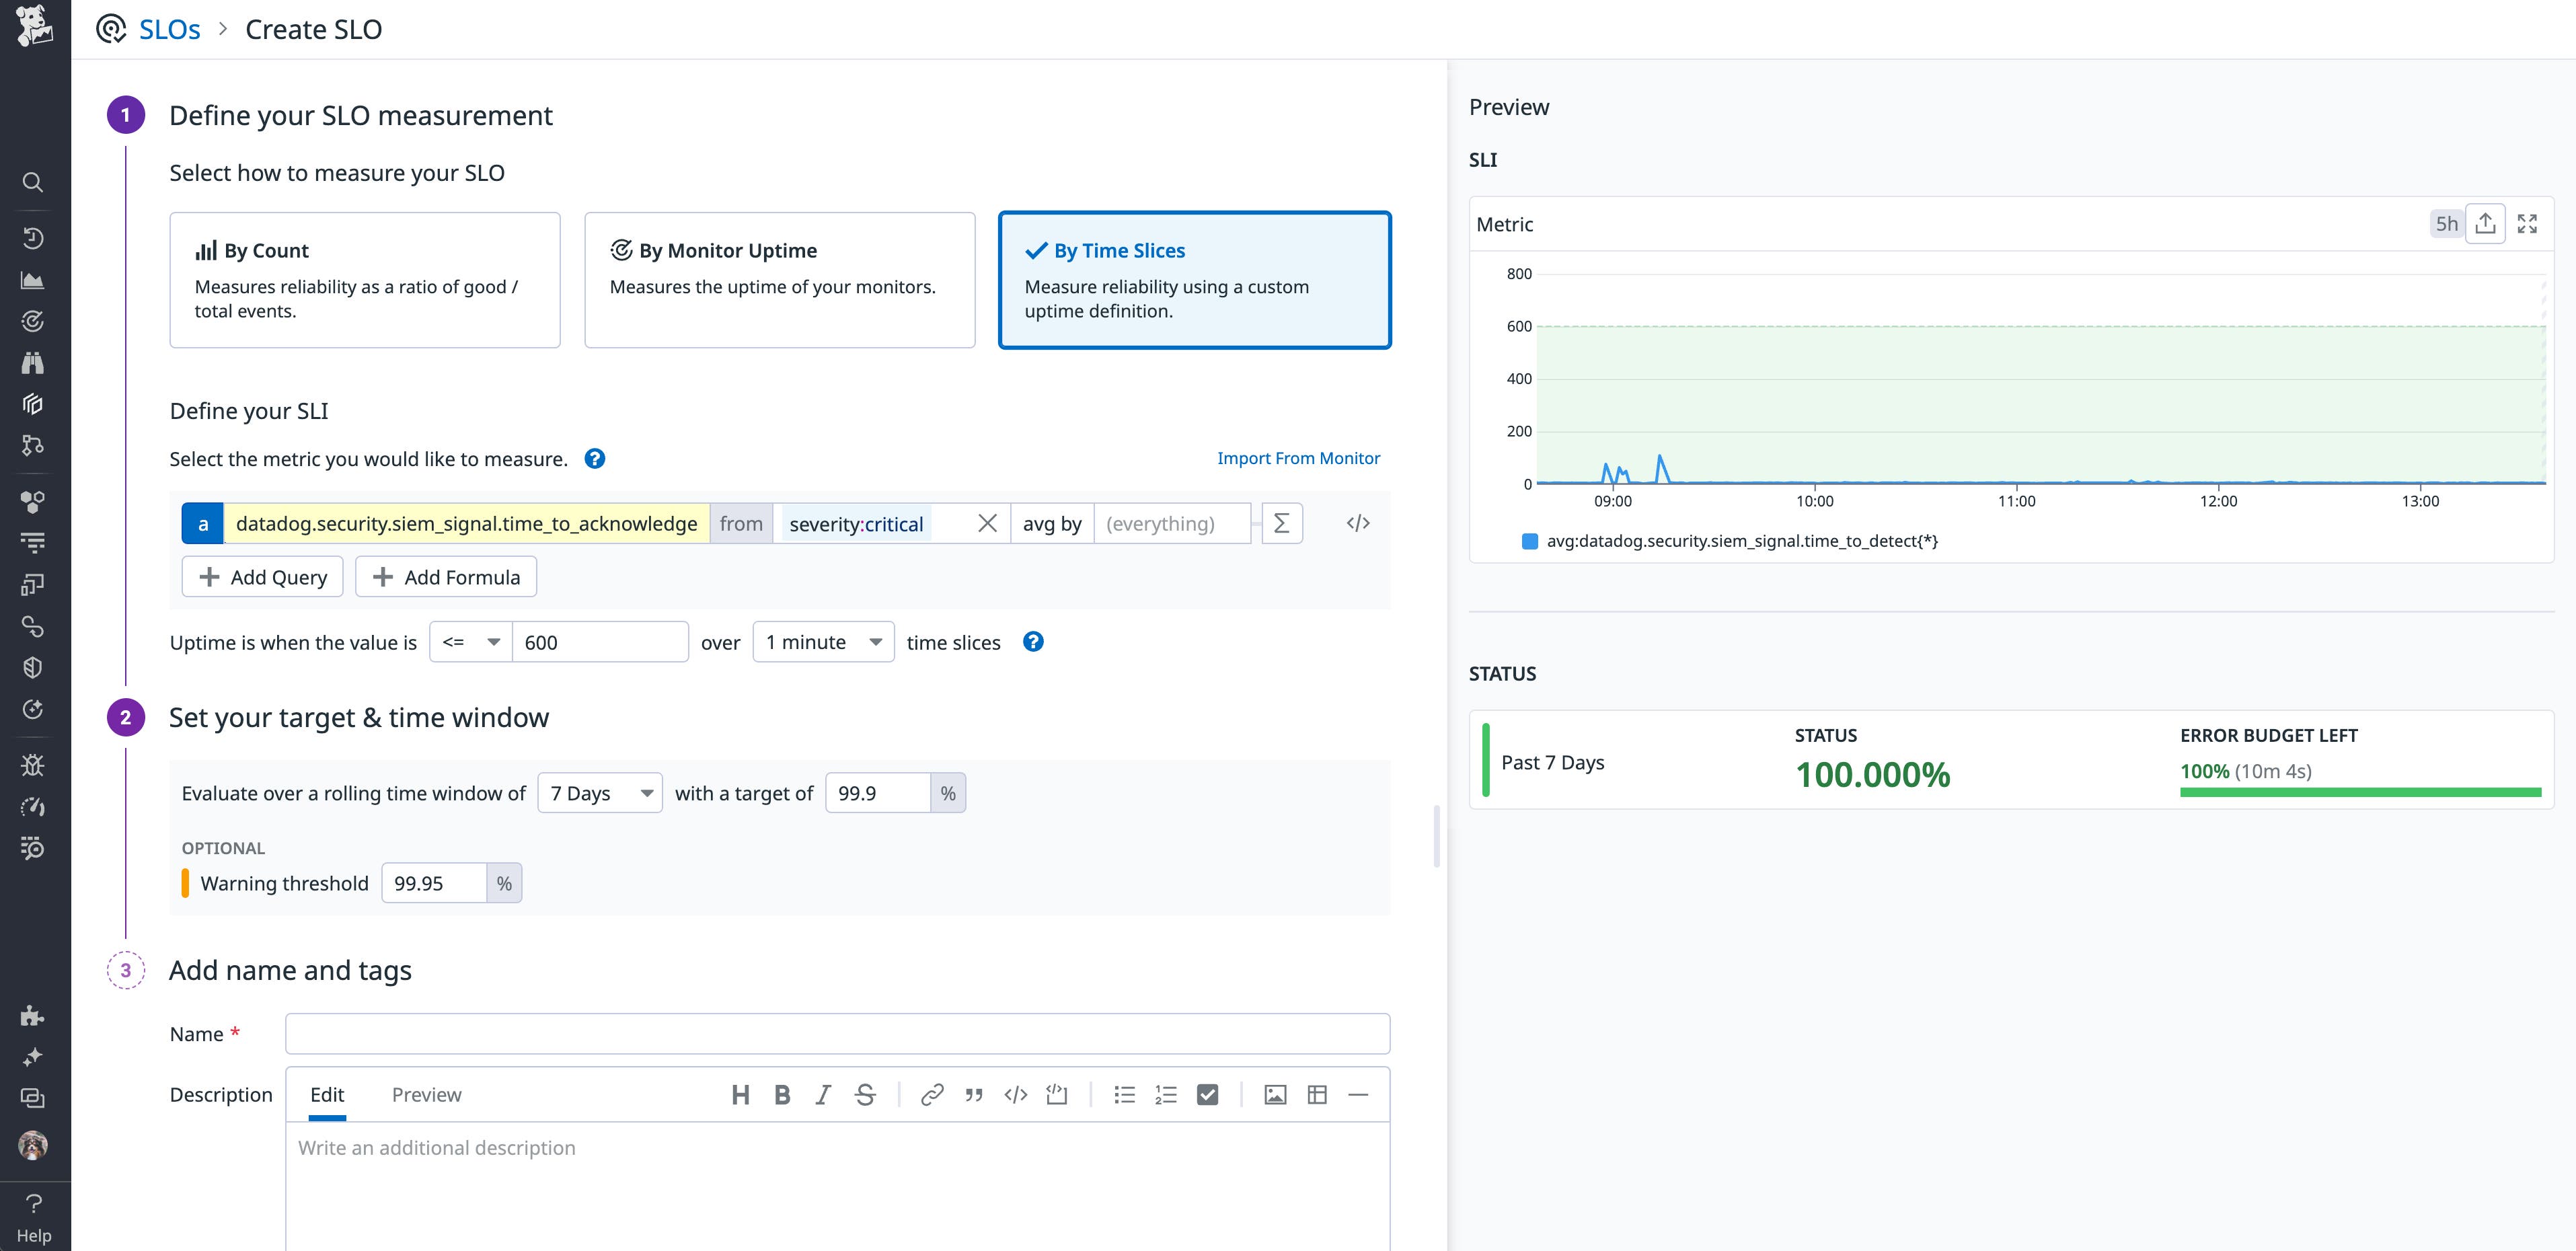2576x1251 pixels.
Task: Open the 1 minute time slice dropdown
Action: (823, 641)
